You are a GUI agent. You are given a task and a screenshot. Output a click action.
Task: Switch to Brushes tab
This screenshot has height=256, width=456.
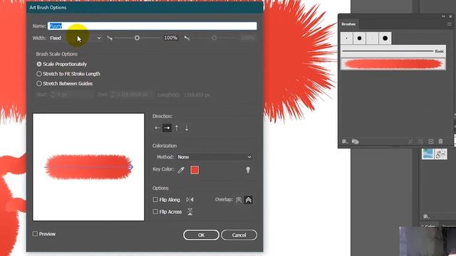(x=348, y=24)
